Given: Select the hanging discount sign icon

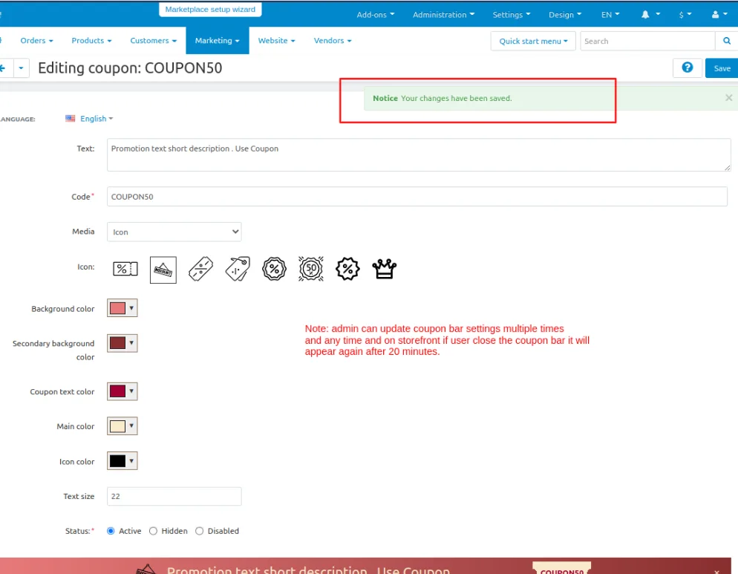Looking at the screenshot, I should coord(163,270).
